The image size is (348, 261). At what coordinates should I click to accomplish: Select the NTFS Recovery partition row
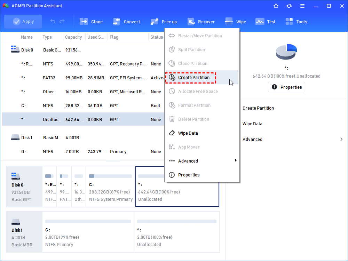coord(83,64)
